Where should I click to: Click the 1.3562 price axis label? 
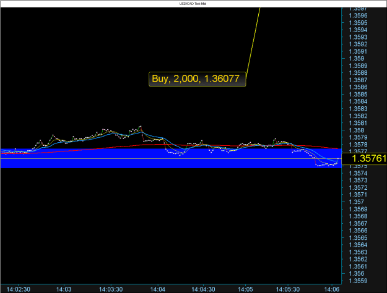(358, 259)
